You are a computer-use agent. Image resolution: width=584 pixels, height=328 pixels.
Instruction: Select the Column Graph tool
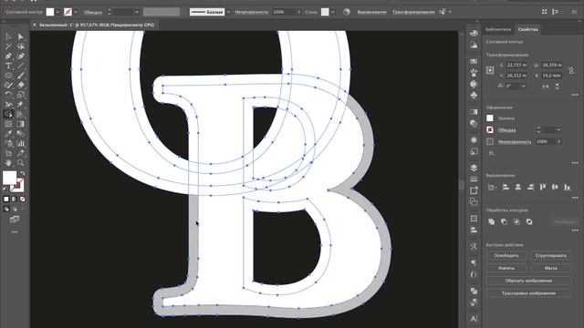(20, 143)
